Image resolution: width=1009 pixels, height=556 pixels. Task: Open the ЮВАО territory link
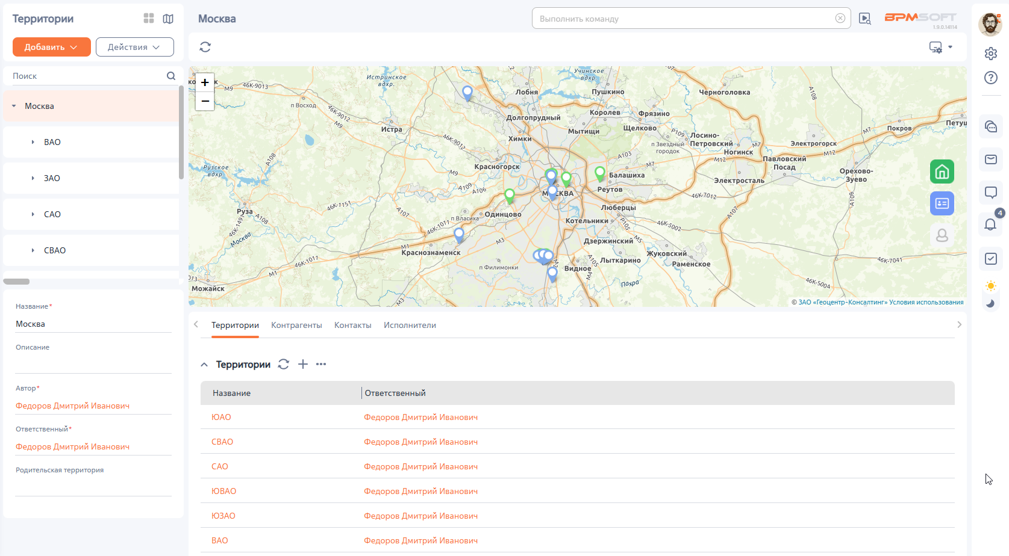(x=223, y=491)
